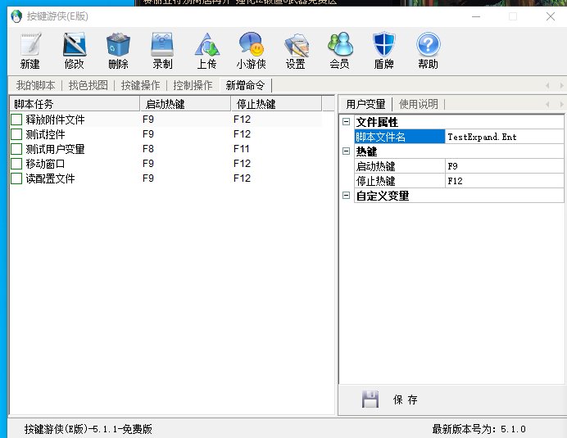The height and width of the screenshot is (438, 567).
Task: Enable the 测试用户变量 script checkbox
Action: 16,149
